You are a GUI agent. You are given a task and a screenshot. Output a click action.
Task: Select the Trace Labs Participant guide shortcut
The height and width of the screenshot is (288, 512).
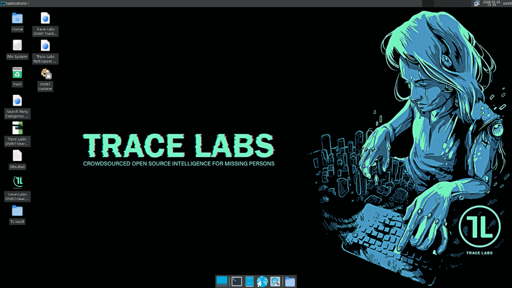pyautogui.click(x=46, y=46)
